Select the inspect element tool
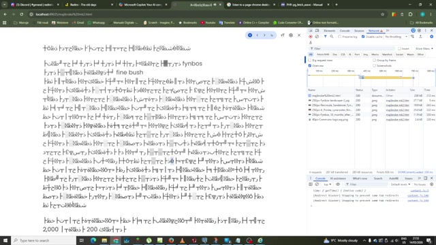 311,31
